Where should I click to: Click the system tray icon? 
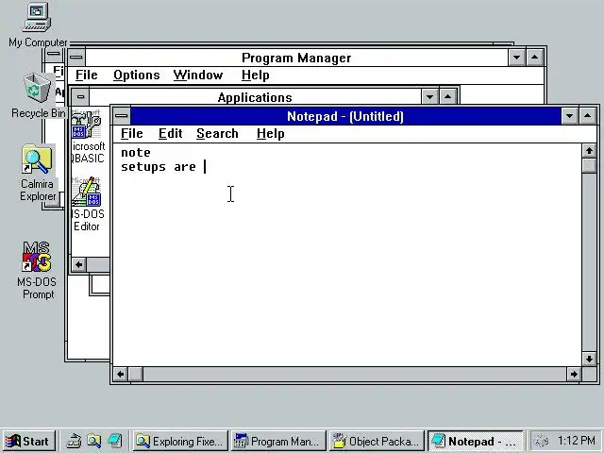coord(542,441)
